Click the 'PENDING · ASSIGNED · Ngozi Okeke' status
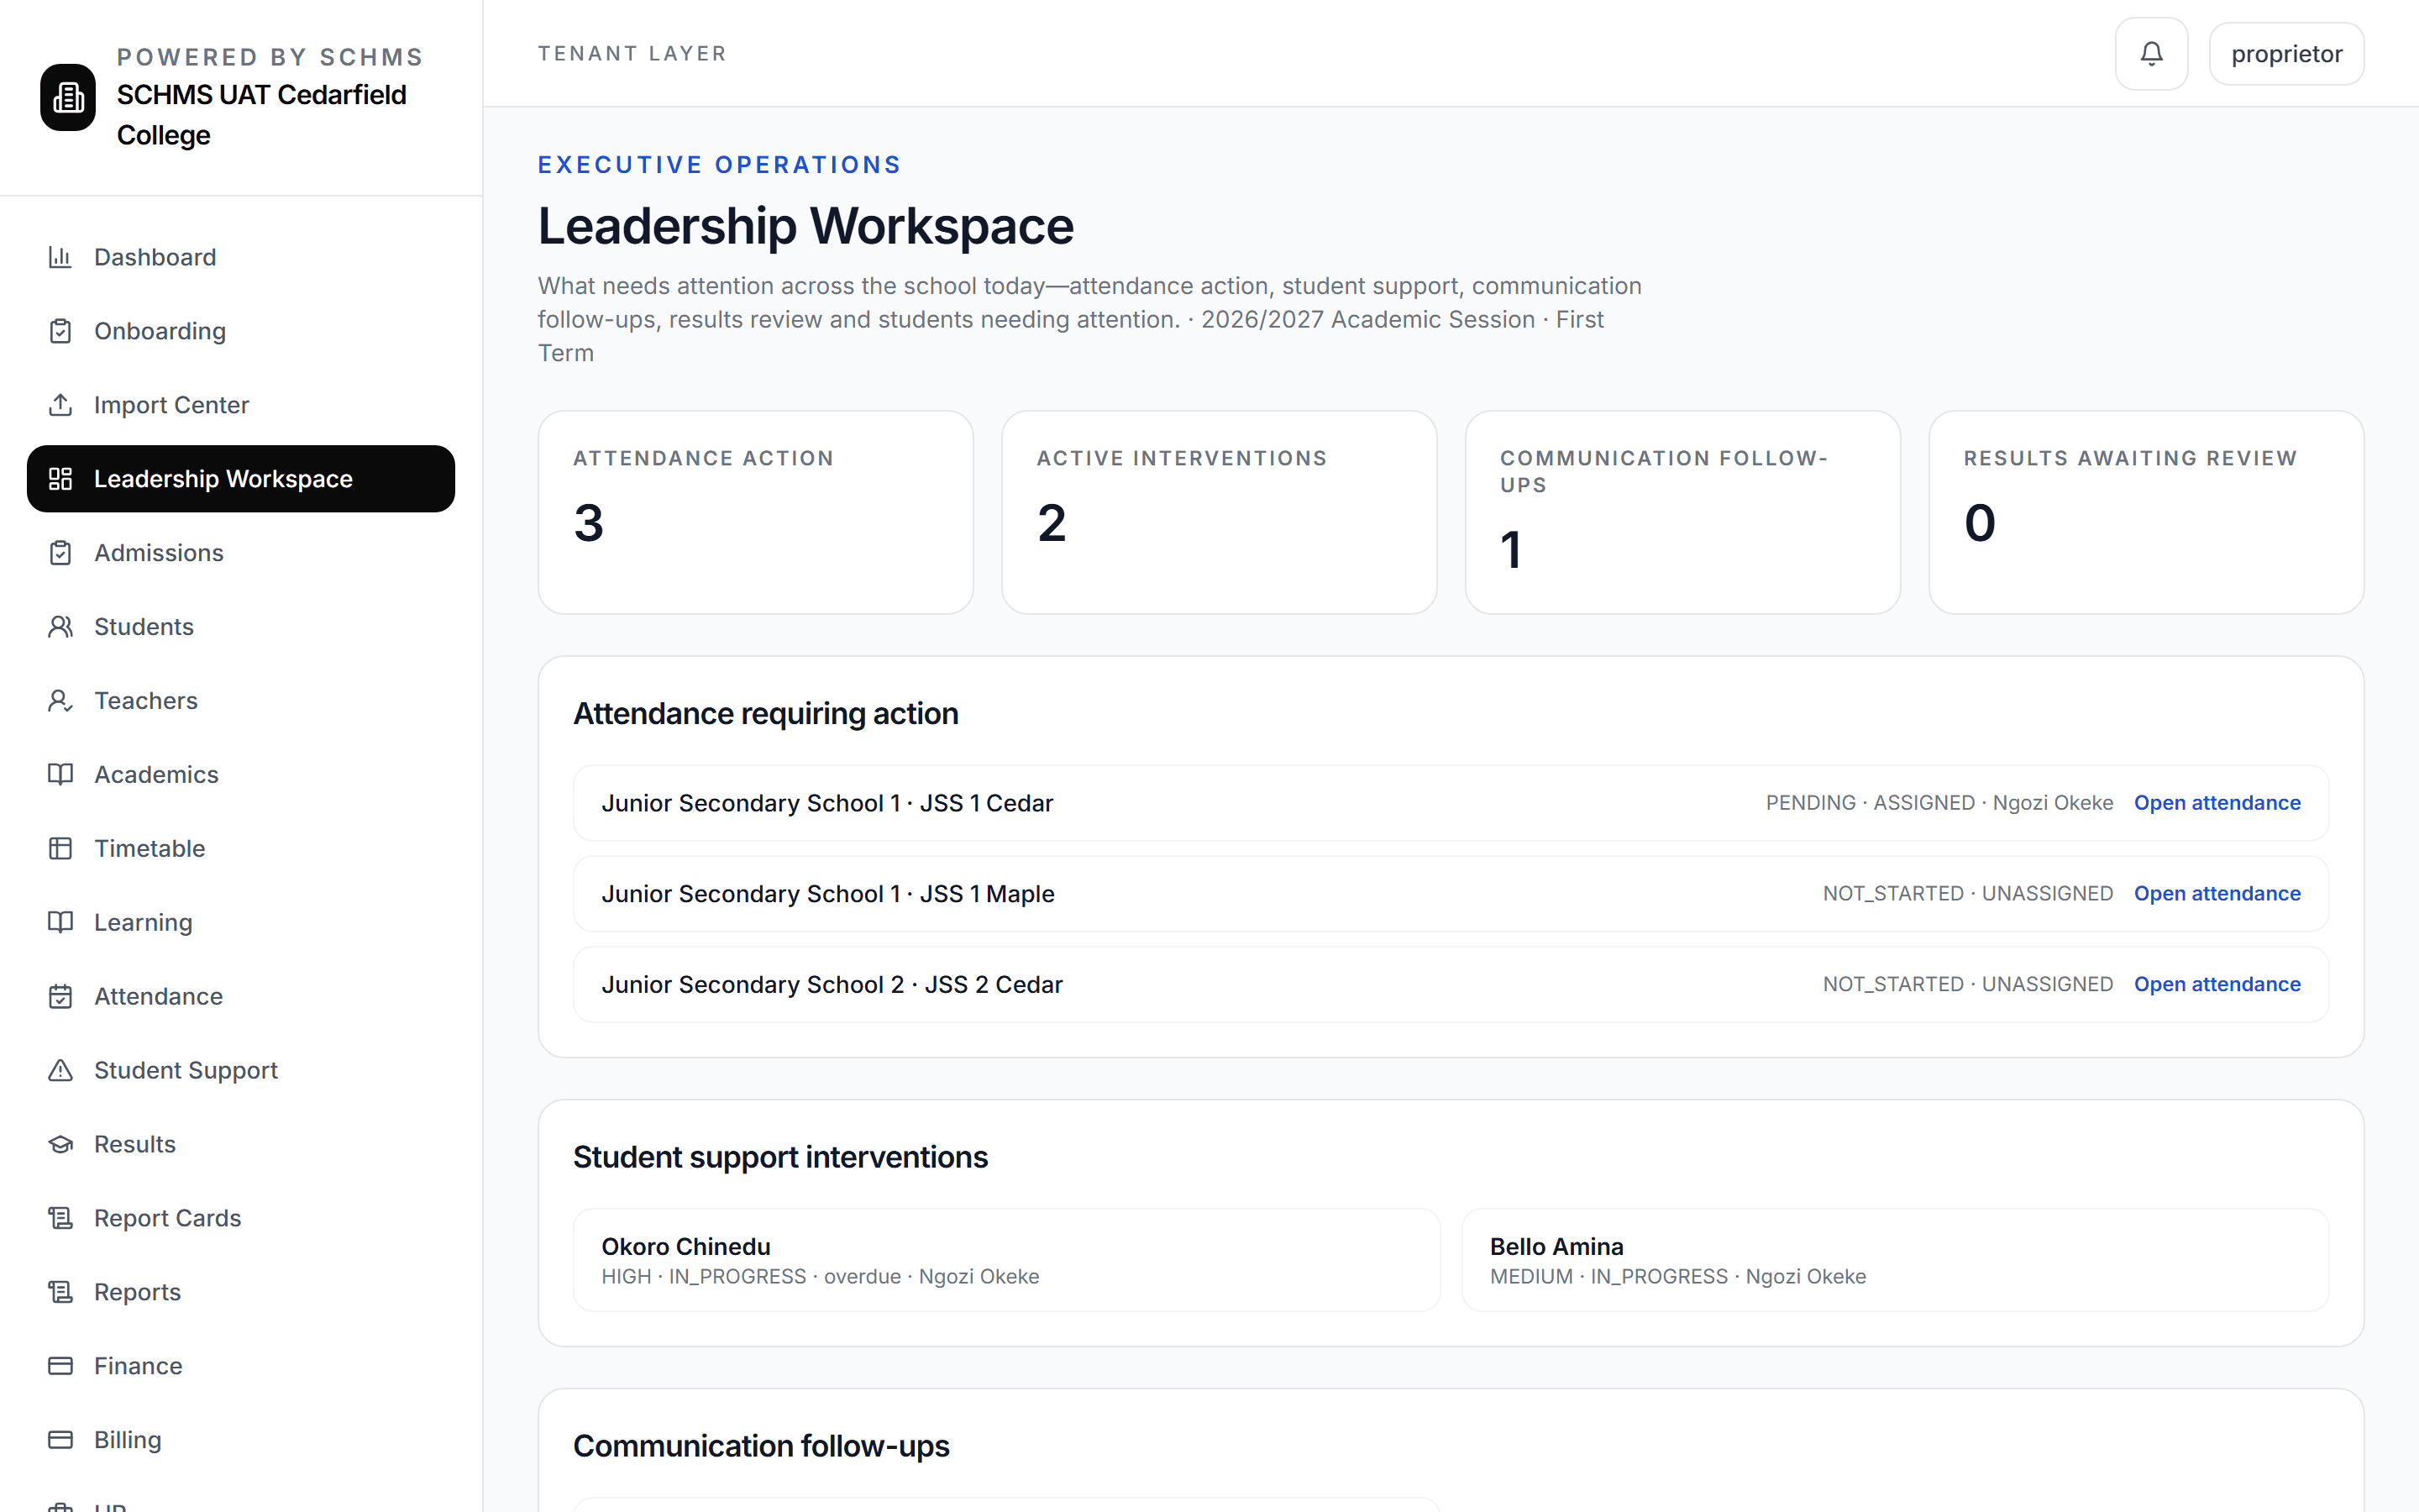This screenshot has width=2419, height=1512. coord(1939,803)
